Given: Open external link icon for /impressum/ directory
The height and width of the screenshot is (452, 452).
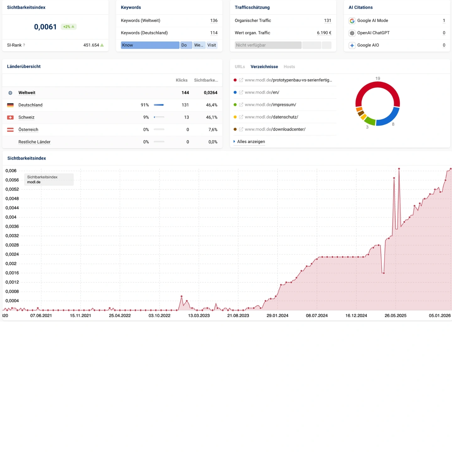Looking at the screenshot, I should click(241, 105).
